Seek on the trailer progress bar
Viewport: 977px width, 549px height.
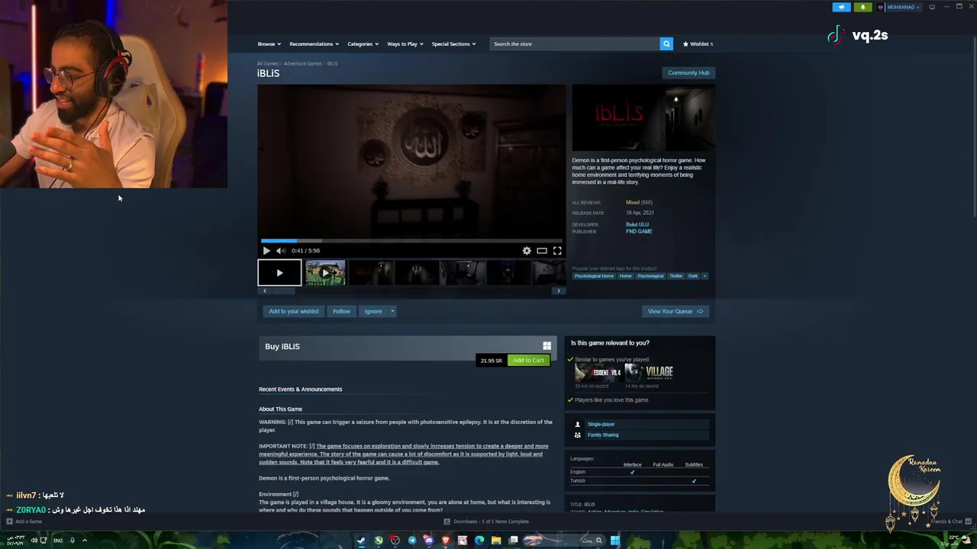click(x=411, y=240)
